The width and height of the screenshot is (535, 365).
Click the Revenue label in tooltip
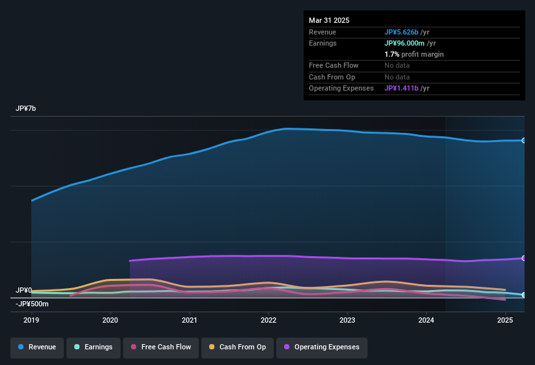[x=323, y=32]
